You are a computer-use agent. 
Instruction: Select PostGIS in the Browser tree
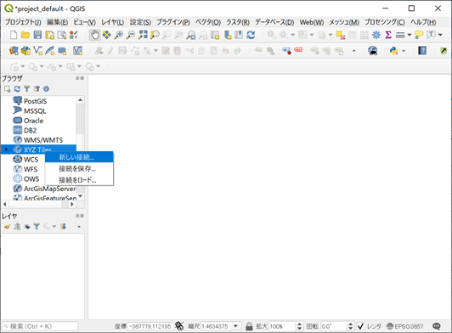[x=35, y=101]
